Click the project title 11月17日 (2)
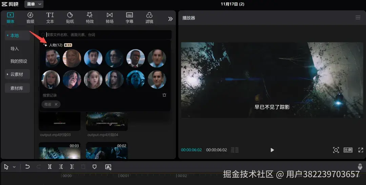This screenshot has height=185, width=366. [x=232, y=4]
